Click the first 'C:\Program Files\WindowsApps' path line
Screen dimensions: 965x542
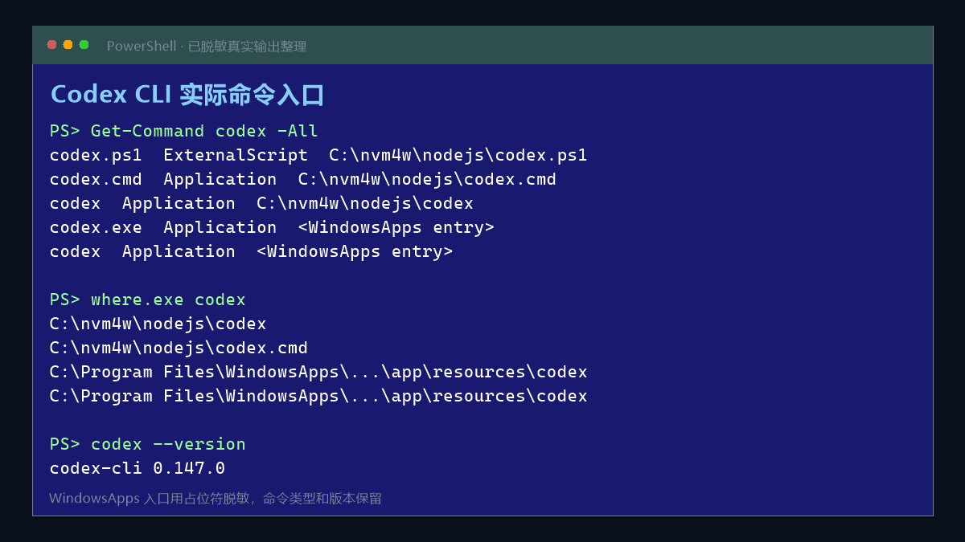318,372
